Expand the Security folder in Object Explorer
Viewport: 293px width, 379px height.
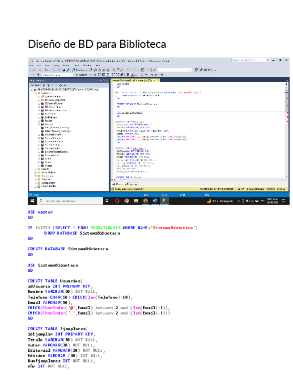pyautogui.click(x=34, y=169)
